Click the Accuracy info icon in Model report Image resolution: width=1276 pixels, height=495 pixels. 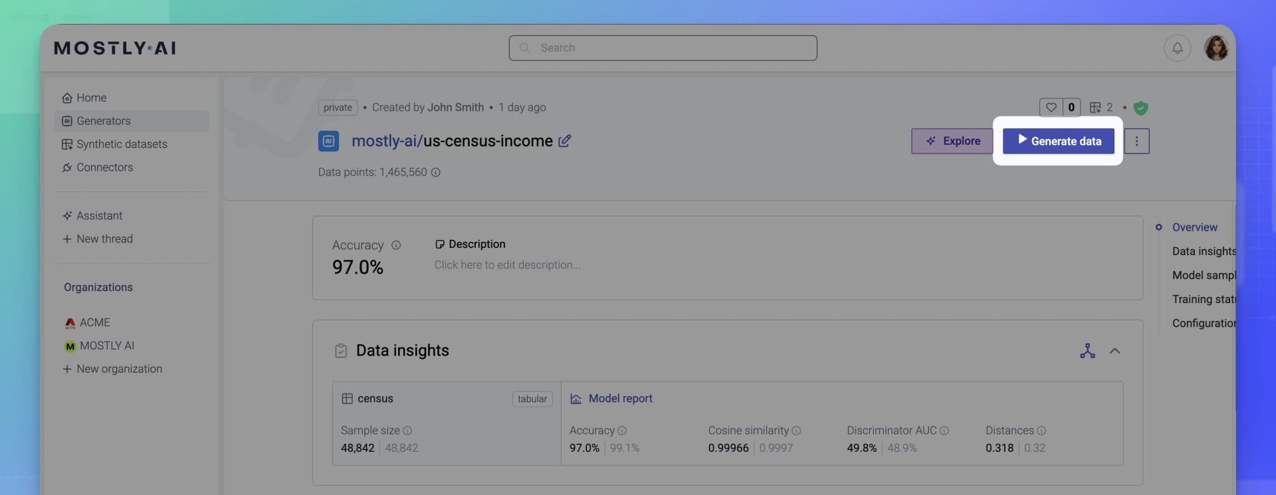[622, 431]
